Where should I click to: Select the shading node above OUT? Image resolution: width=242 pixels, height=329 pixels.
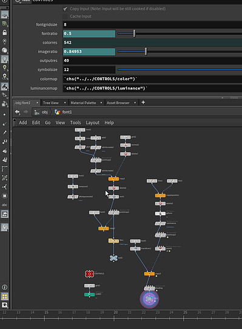click(x=149, y=288)
